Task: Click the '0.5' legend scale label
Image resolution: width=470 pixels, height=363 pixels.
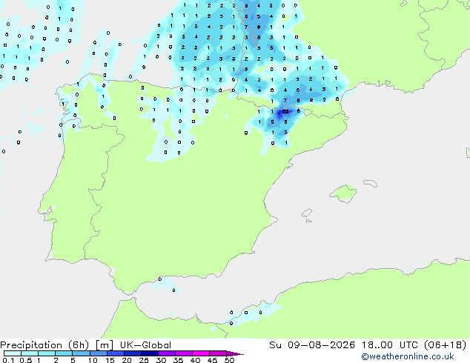Action: (26, 360)
